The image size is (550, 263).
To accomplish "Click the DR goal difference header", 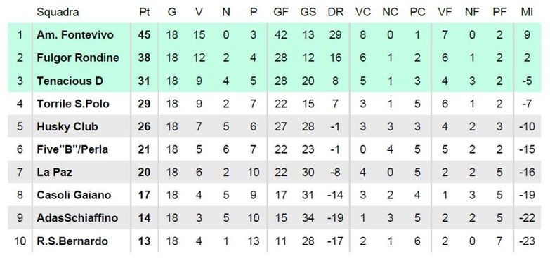I will (x=335, y=12).
